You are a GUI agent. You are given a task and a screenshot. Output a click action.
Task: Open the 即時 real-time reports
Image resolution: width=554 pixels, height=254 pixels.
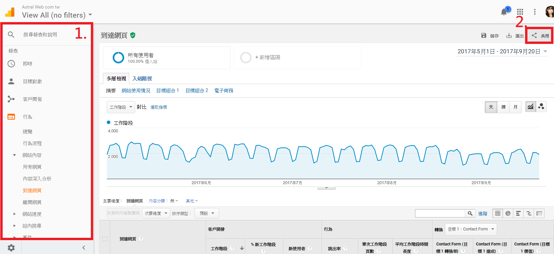pyautogui.click(x=28, y=64)
